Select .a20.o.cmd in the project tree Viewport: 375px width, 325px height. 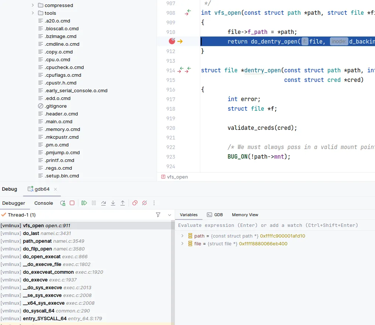coord(54,21)
